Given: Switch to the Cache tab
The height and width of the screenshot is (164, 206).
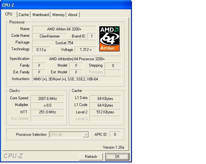Looking at the screenshot, I should [x=24, y=15].
